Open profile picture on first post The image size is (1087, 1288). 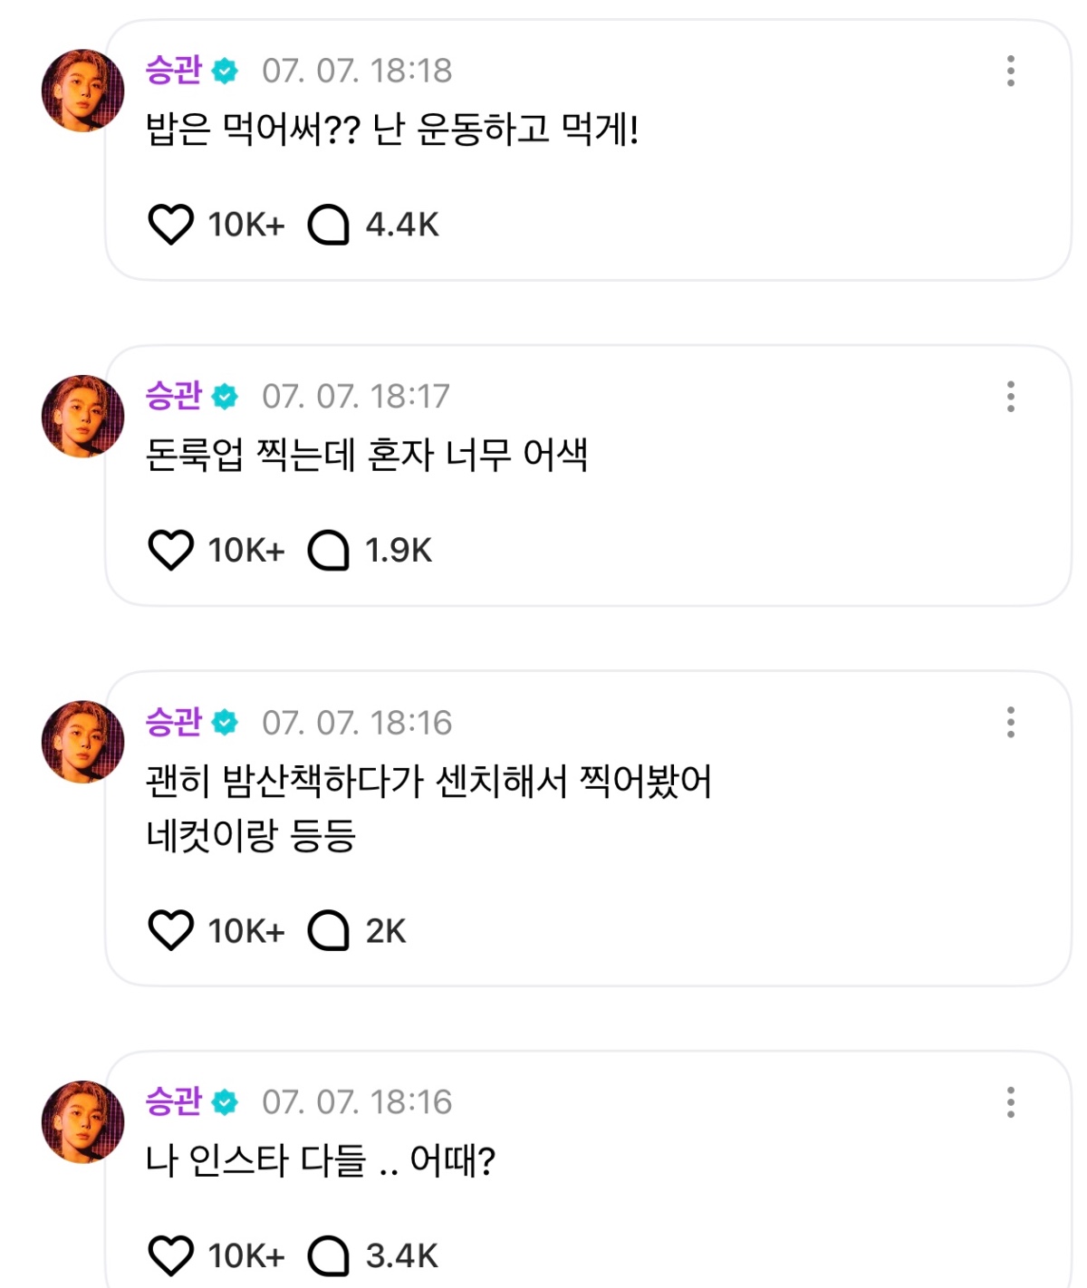[82, 91]
